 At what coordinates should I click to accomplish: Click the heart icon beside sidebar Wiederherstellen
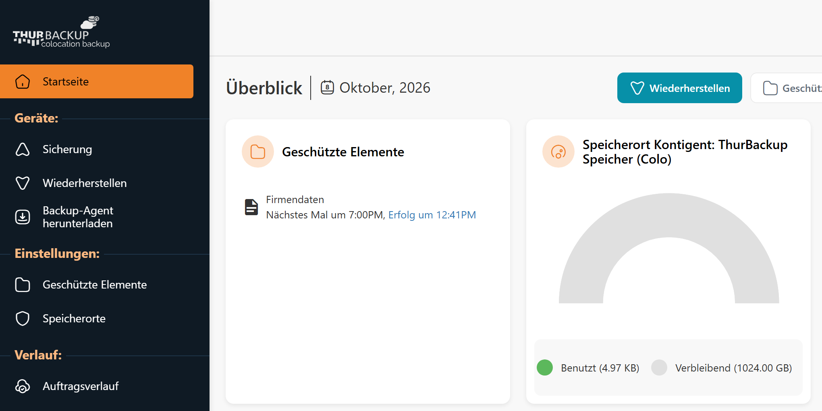coord(23,183)
